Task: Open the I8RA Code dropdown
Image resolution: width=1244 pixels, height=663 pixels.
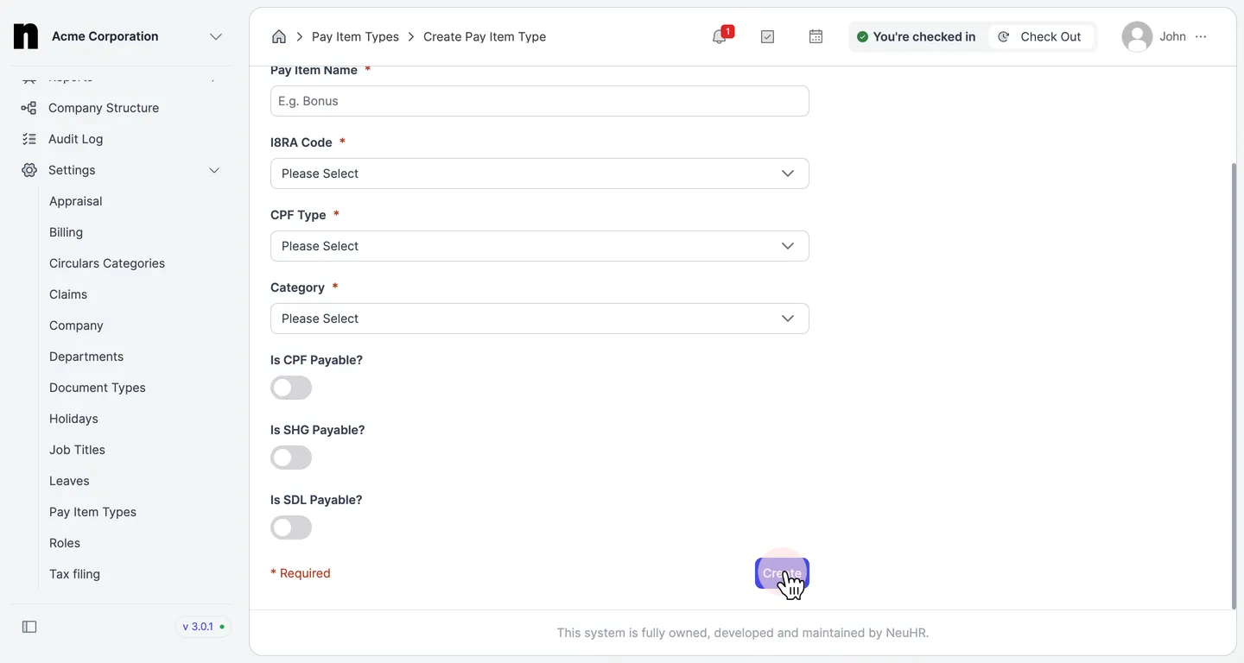Action: click(540, 174)
